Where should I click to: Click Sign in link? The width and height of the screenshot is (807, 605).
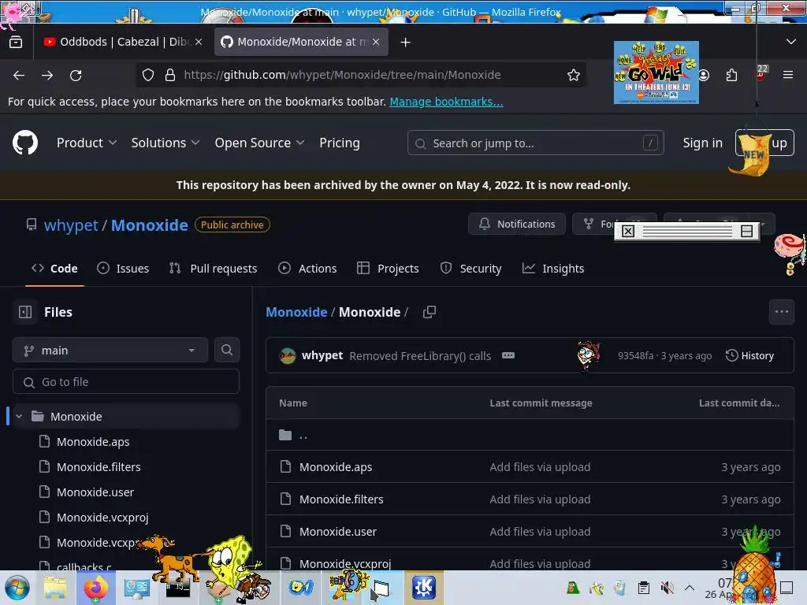pos(702,143)
